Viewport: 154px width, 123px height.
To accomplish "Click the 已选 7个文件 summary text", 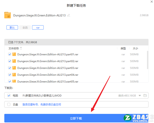I will click(22, 42).
